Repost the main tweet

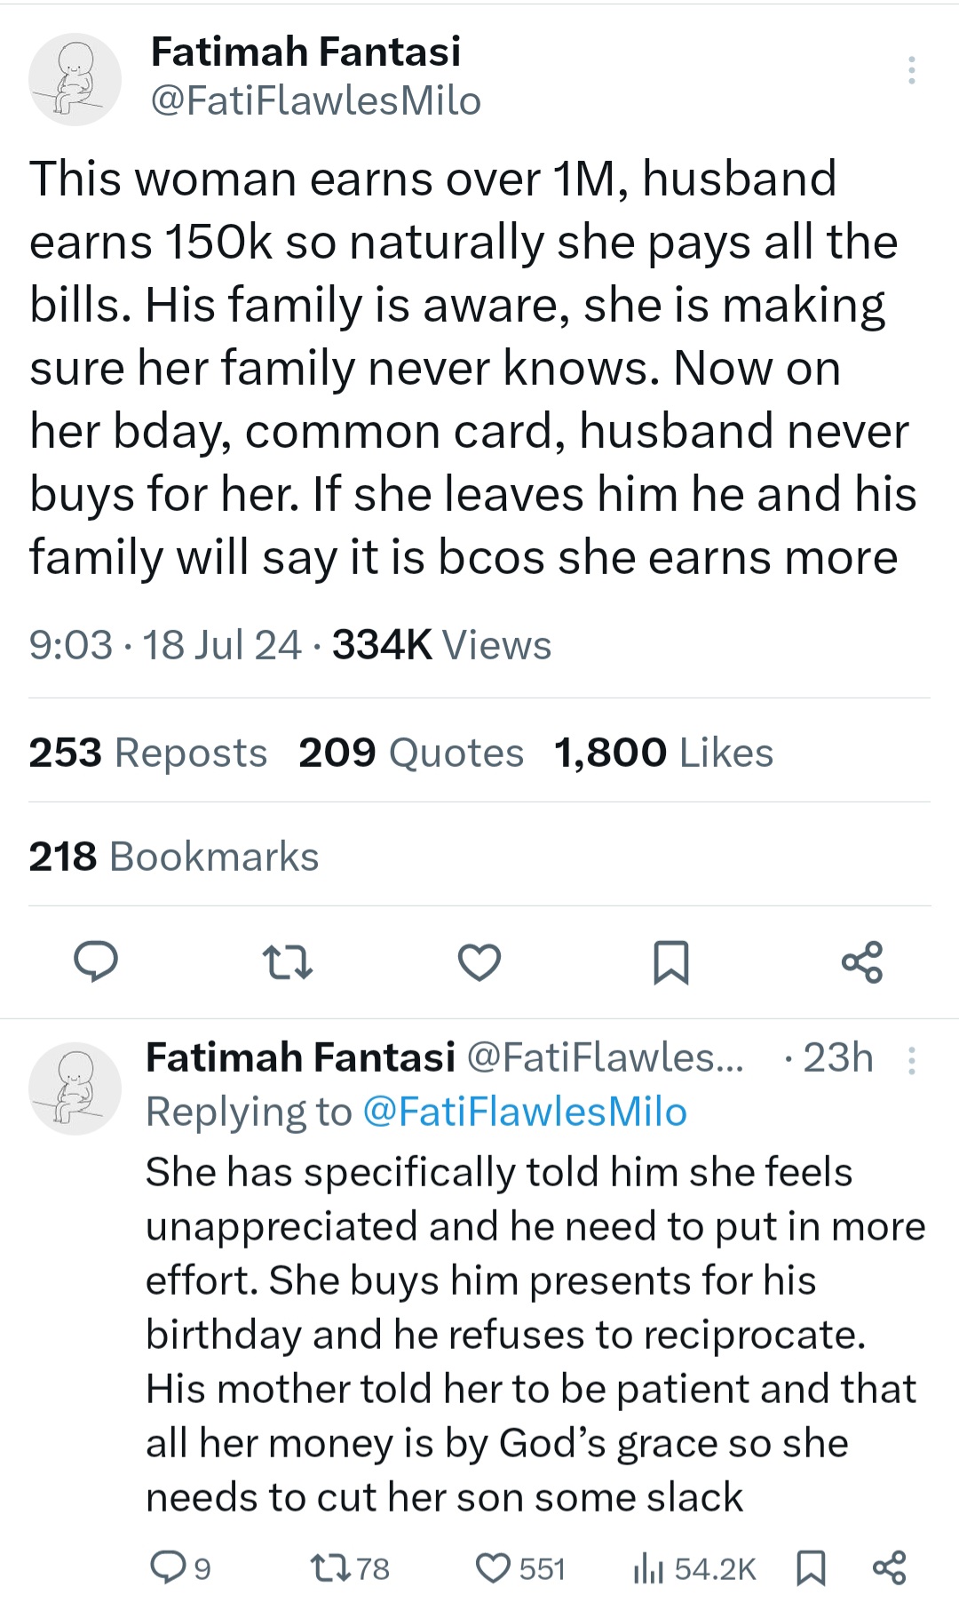[288, 962]
